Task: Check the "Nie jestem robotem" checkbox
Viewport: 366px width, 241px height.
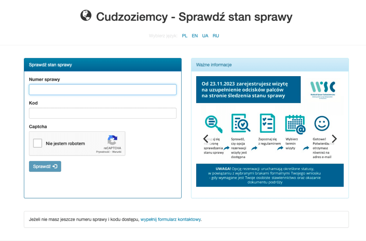Action: [x=38, y=143]
